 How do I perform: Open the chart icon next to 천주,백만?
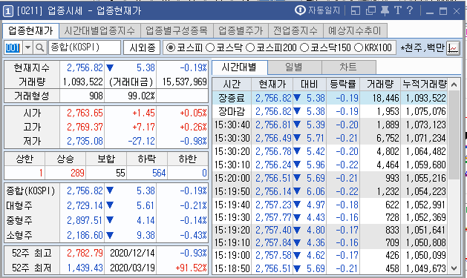tap(453, 48)
